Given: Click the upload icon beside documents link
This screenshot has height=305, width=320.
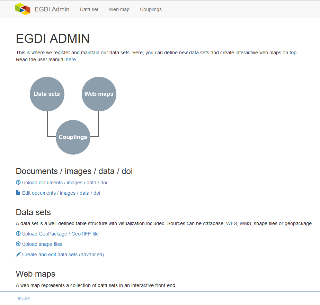Looking at the screenshot, I should (18, 182).
